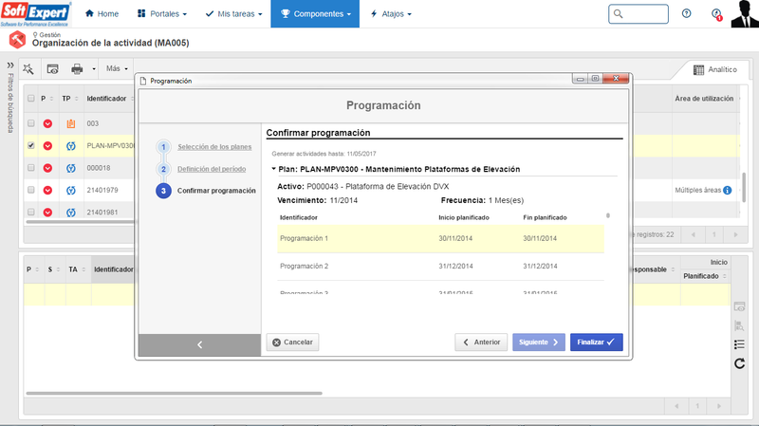Click the view record toolbar icon
Viewport: 759px width, 426px height.
pyautogui.click(x=52, y=69)
